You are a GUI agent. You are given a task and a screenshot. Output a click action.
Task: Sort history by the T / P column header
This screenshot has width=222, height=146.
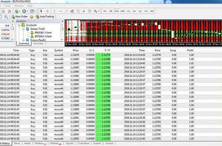tap(107, 51)
